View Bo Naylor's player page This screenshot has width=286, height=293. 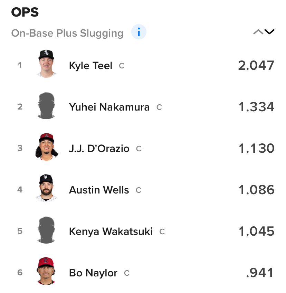tap(93, 273)
